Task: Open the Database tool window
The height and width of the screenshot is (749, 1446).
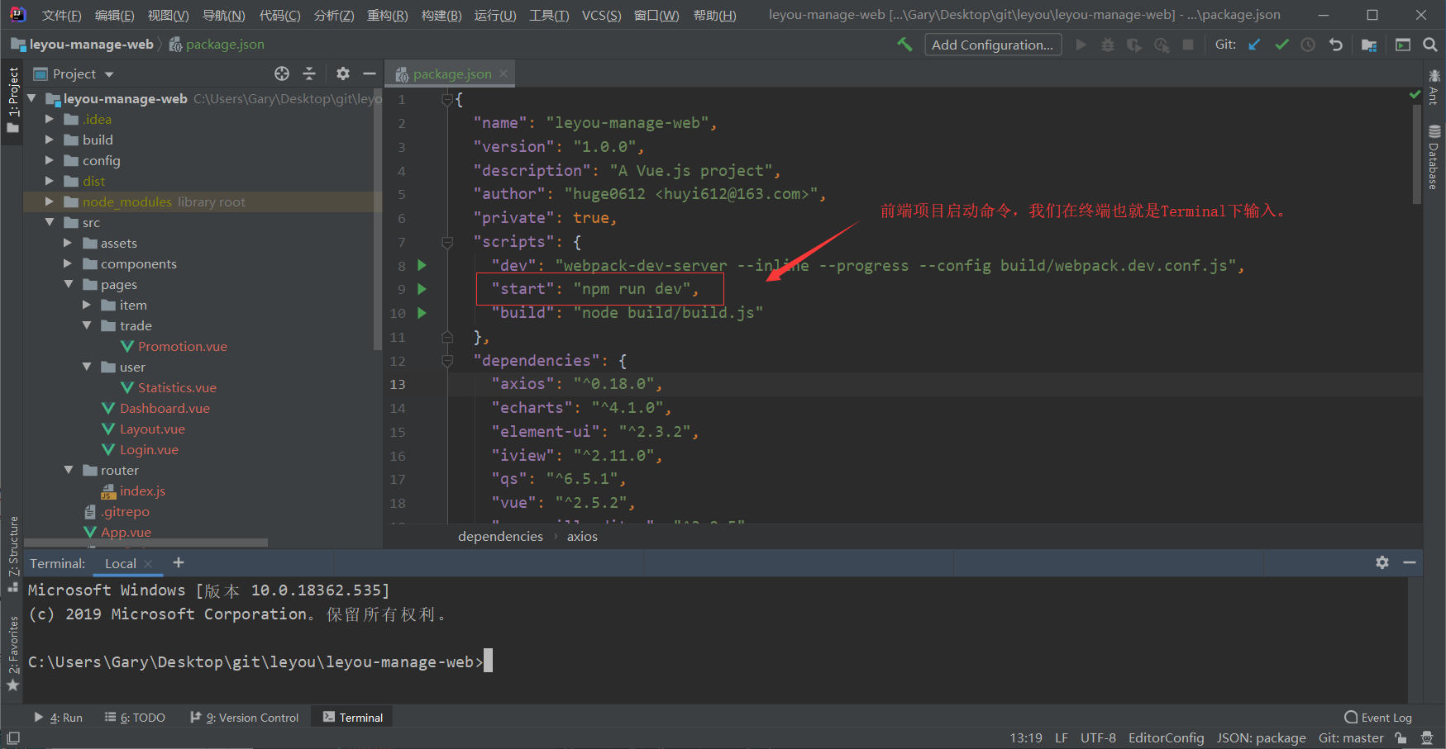Action: pyautogui.click(x=1434, y=157)
